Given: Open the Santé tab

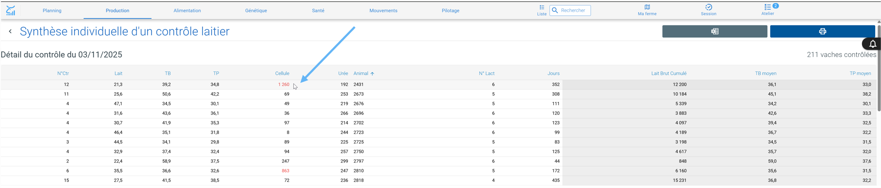Looking at the screenshot, I should [318, 10].
